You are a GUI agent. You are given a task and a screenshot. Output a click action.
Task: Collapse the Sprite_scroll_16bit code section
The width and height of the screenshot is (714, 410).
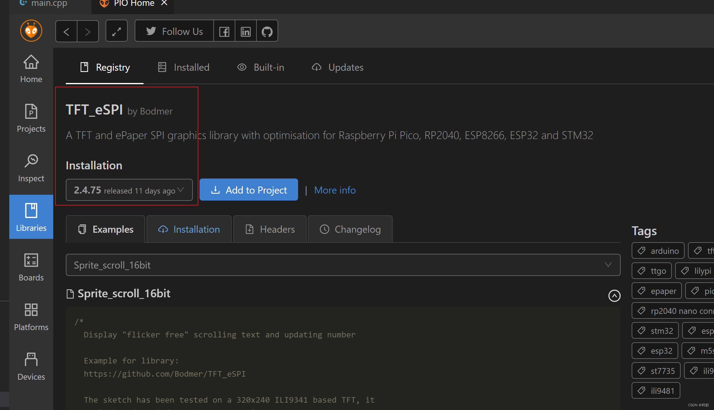614,295
